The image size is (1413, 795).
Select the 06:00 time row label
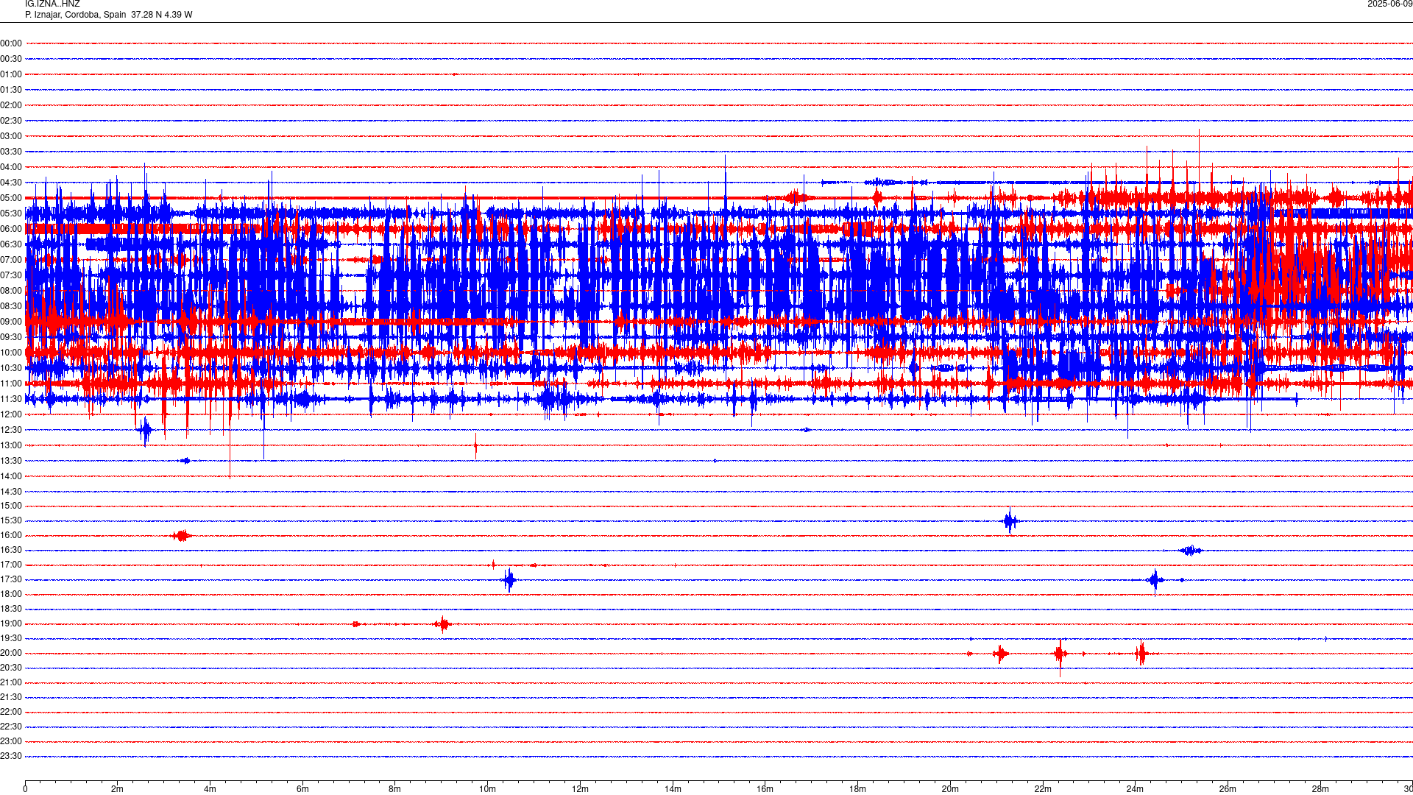[11, 229]
